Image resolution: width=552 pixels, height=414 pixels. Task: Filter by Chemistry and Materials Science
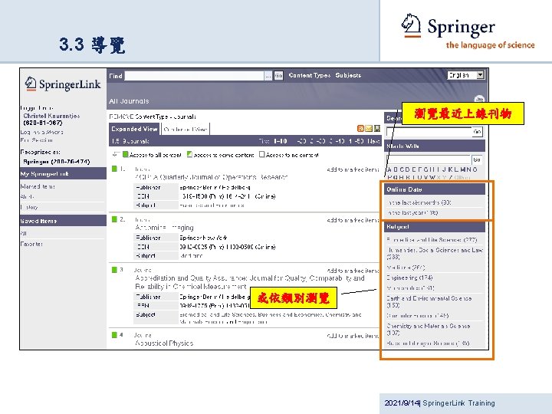tap(429, 329)
